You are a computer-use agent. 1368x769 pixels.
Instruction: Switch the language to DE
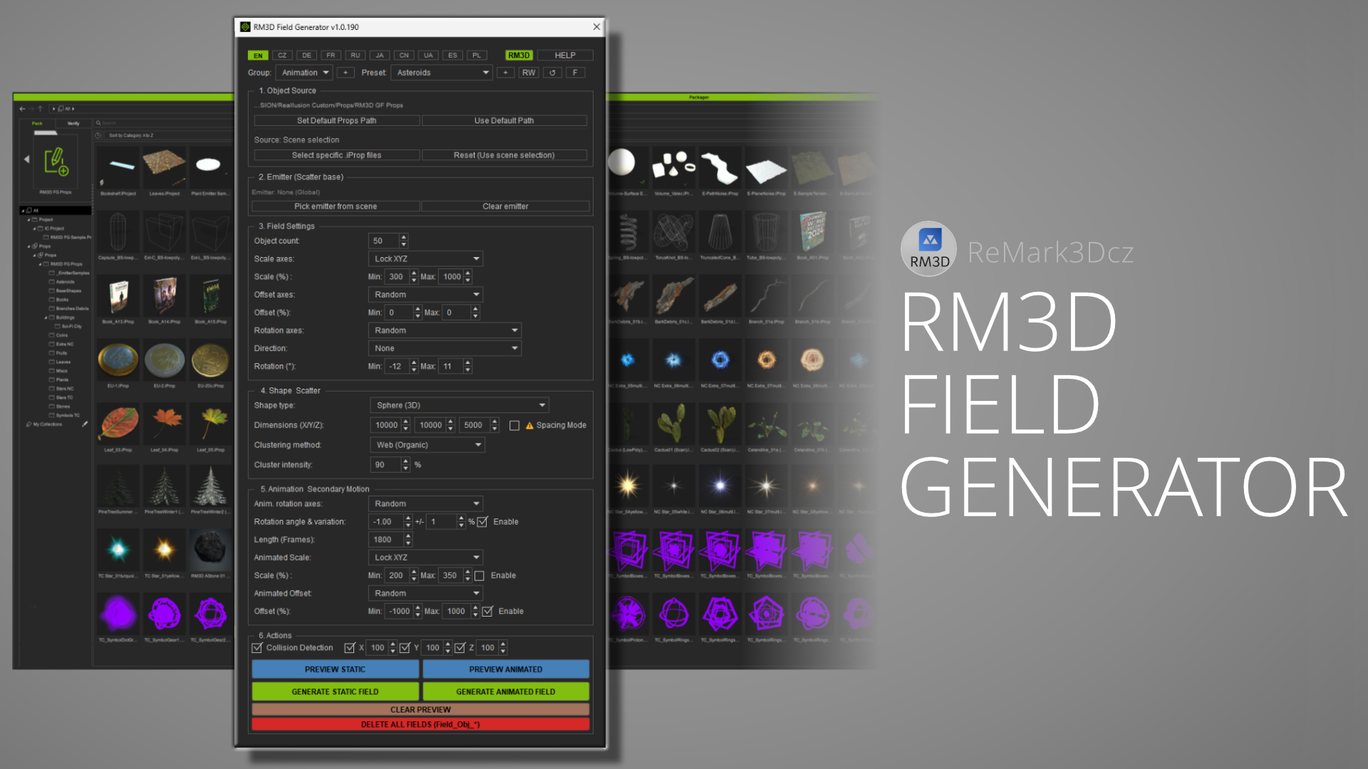tap(306, 56)
